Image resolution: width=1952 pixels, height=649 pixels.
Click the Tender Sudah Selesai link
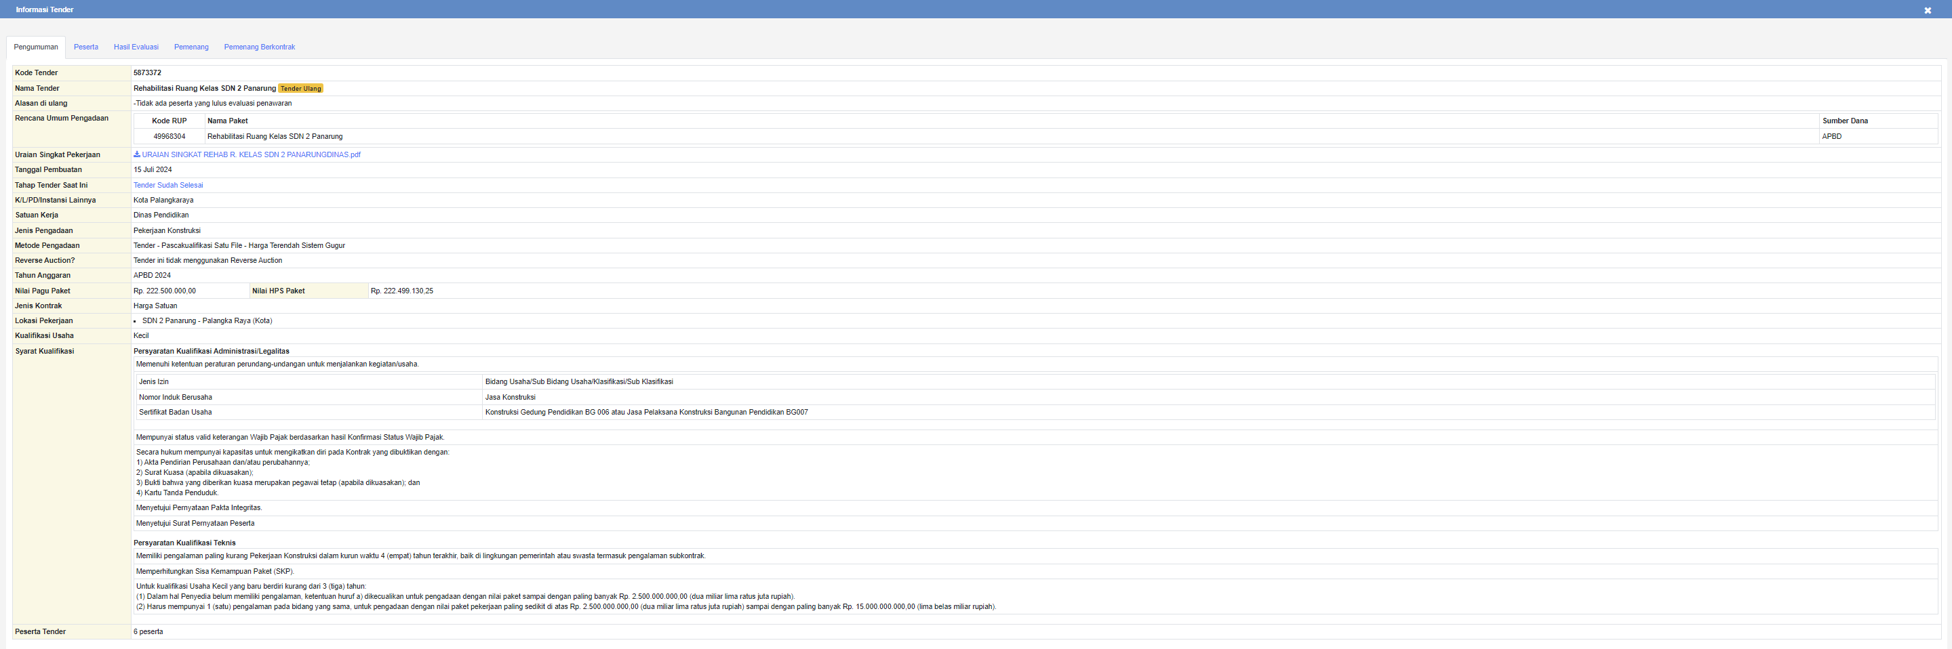pyautogui.click(x=168, y=185)
